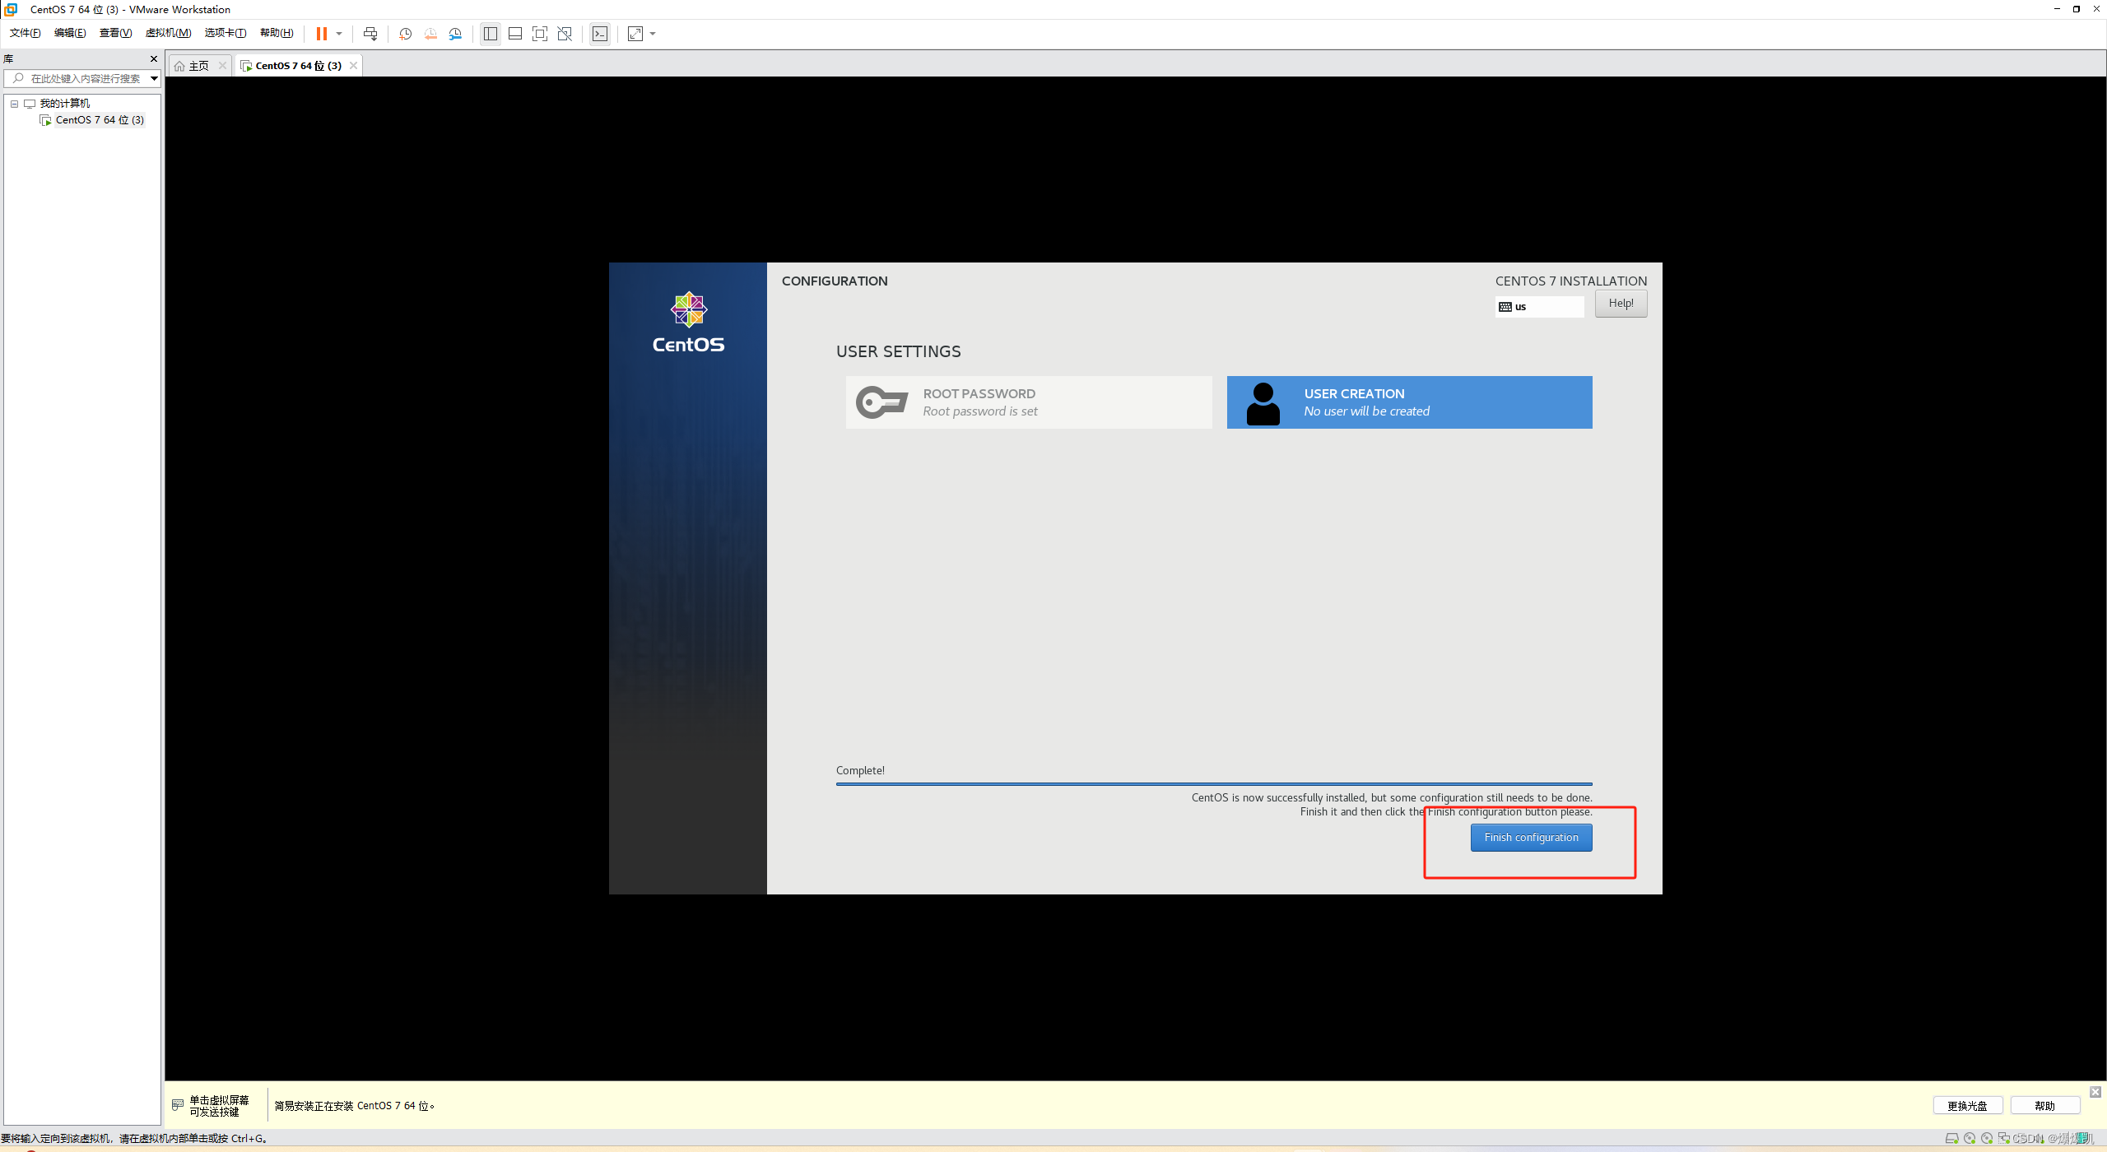Click the hard disk status icon
The width and height of the screenshot is (2107, 1152).
tap(1951, 1139)
